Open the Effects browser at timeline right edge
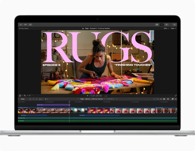Screen dimensions: 195x151 pos(173,99)
